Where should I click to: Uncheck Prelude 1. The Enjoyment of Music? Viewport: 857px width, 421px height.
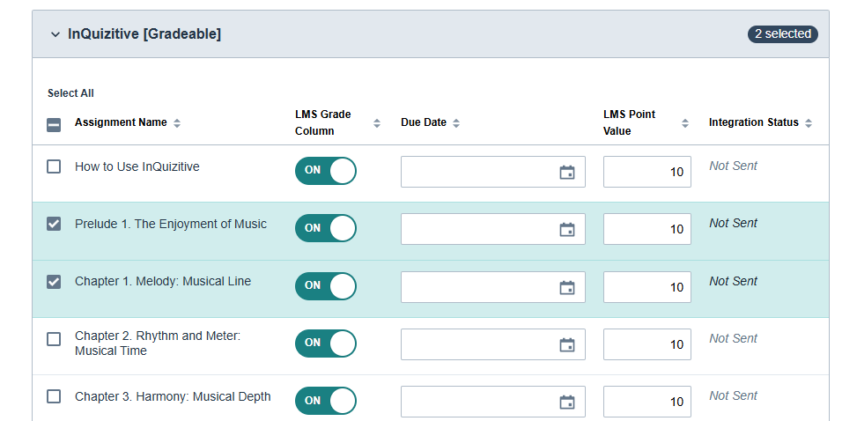(54, 224)
